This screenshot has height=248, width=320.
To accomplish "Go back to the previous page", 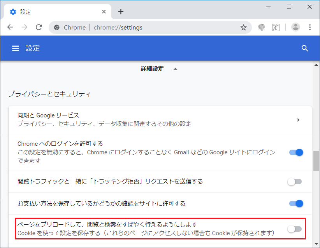I will pyautogui.click(x=11, y=28).
